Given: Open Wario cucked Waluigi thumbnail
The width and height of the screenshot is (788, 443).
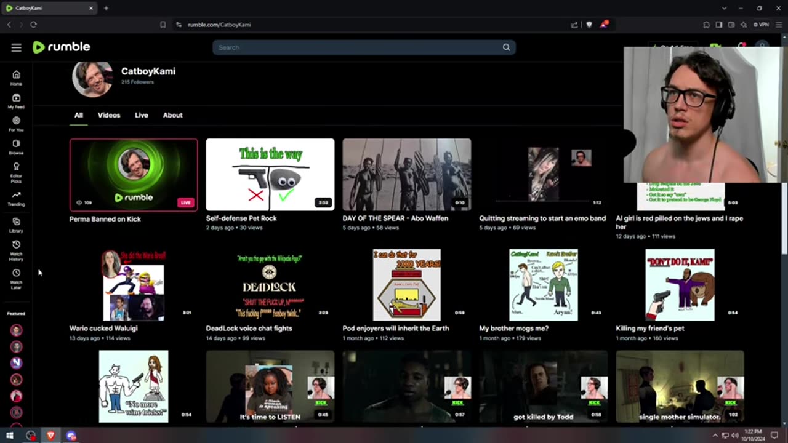Looking at the screenshot, I should (x=134, y=285).
